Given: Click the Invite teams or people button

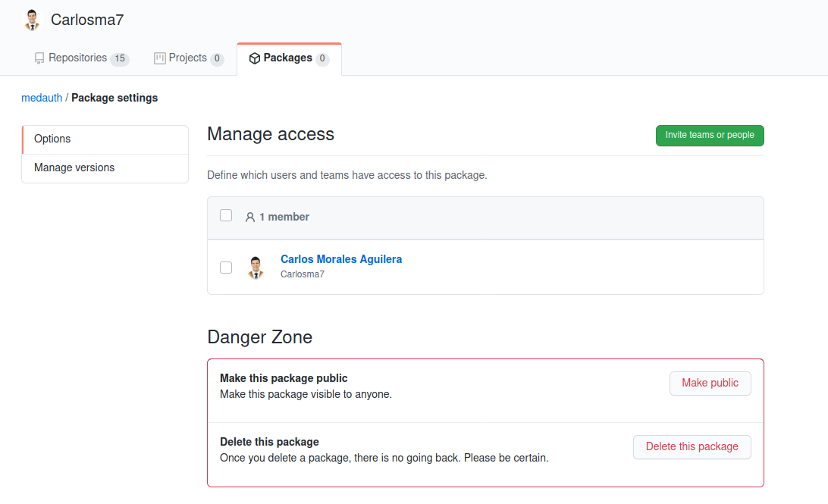Looking at the screenshot, I should 710,135.
